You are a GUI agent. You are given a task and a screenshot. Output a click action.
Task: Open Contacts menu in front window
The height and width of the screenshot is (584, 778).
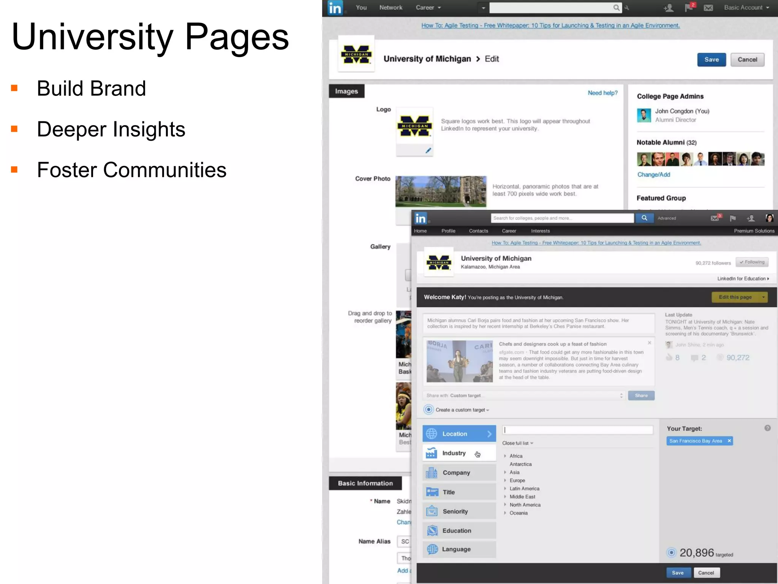coord(478,231)
